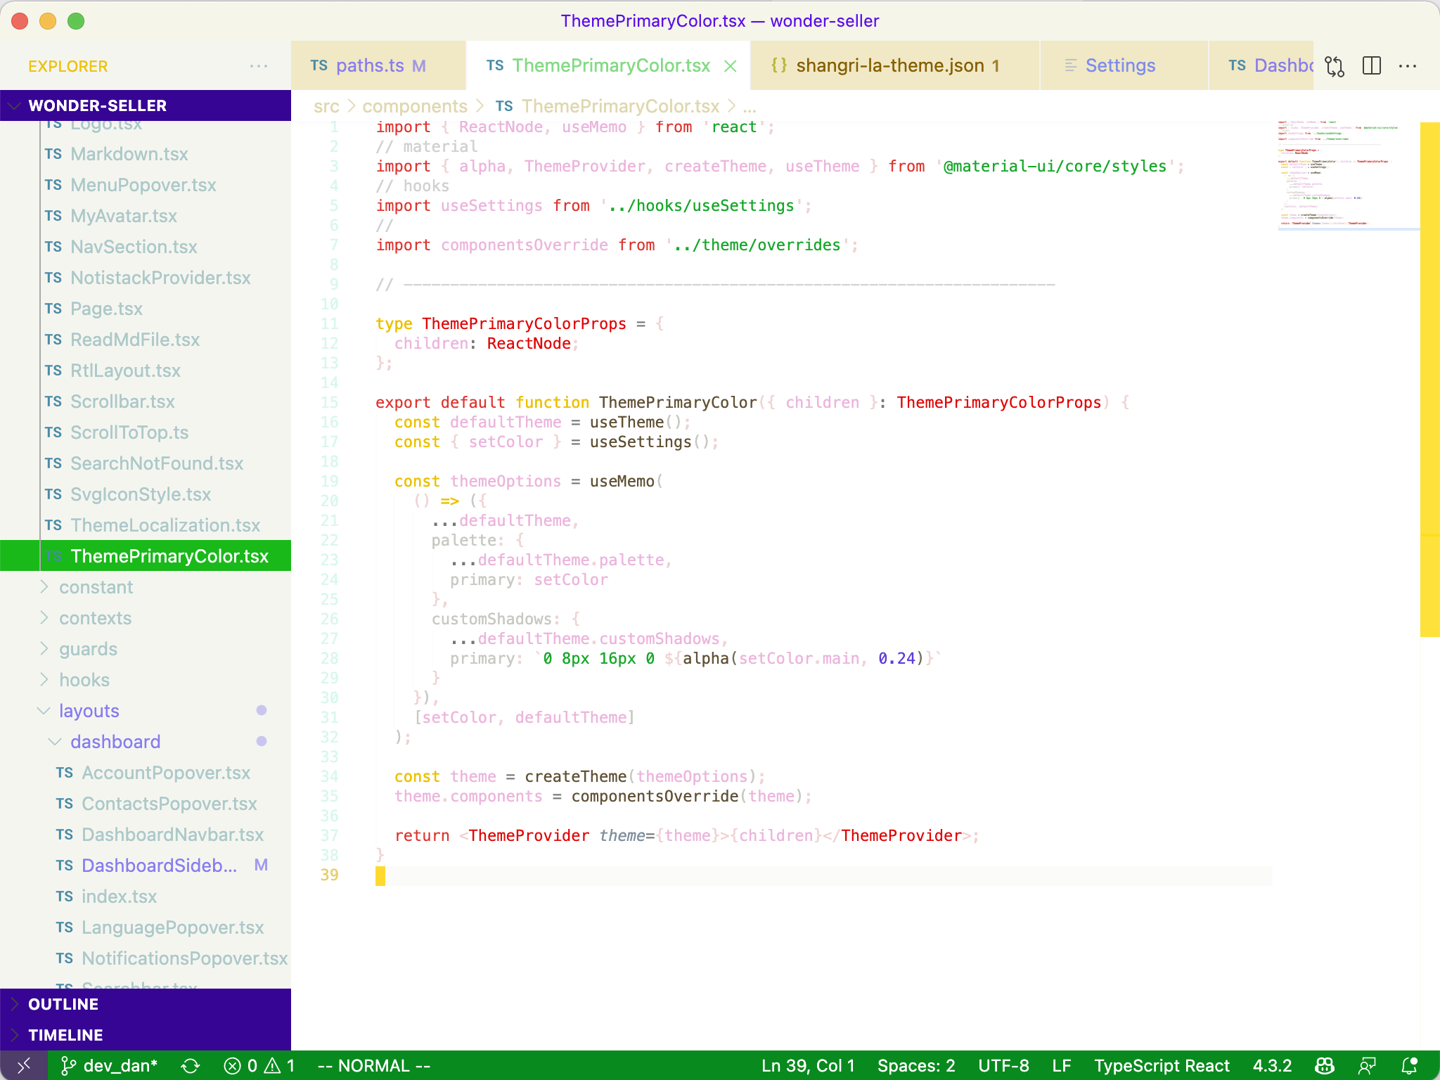Viewport: 1440px width, 1080px height.
Task: Open the Explorer views ellipsis menu
Action: (258, 66)
